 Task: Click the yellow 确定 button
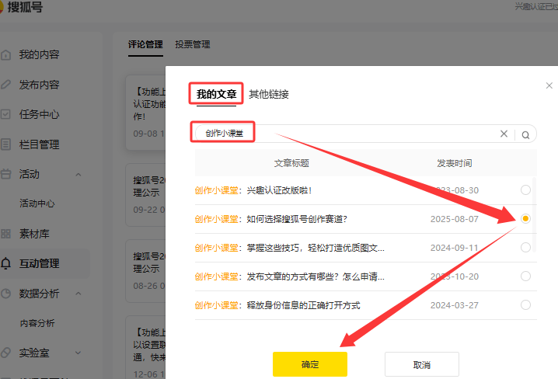pos(310,364)
